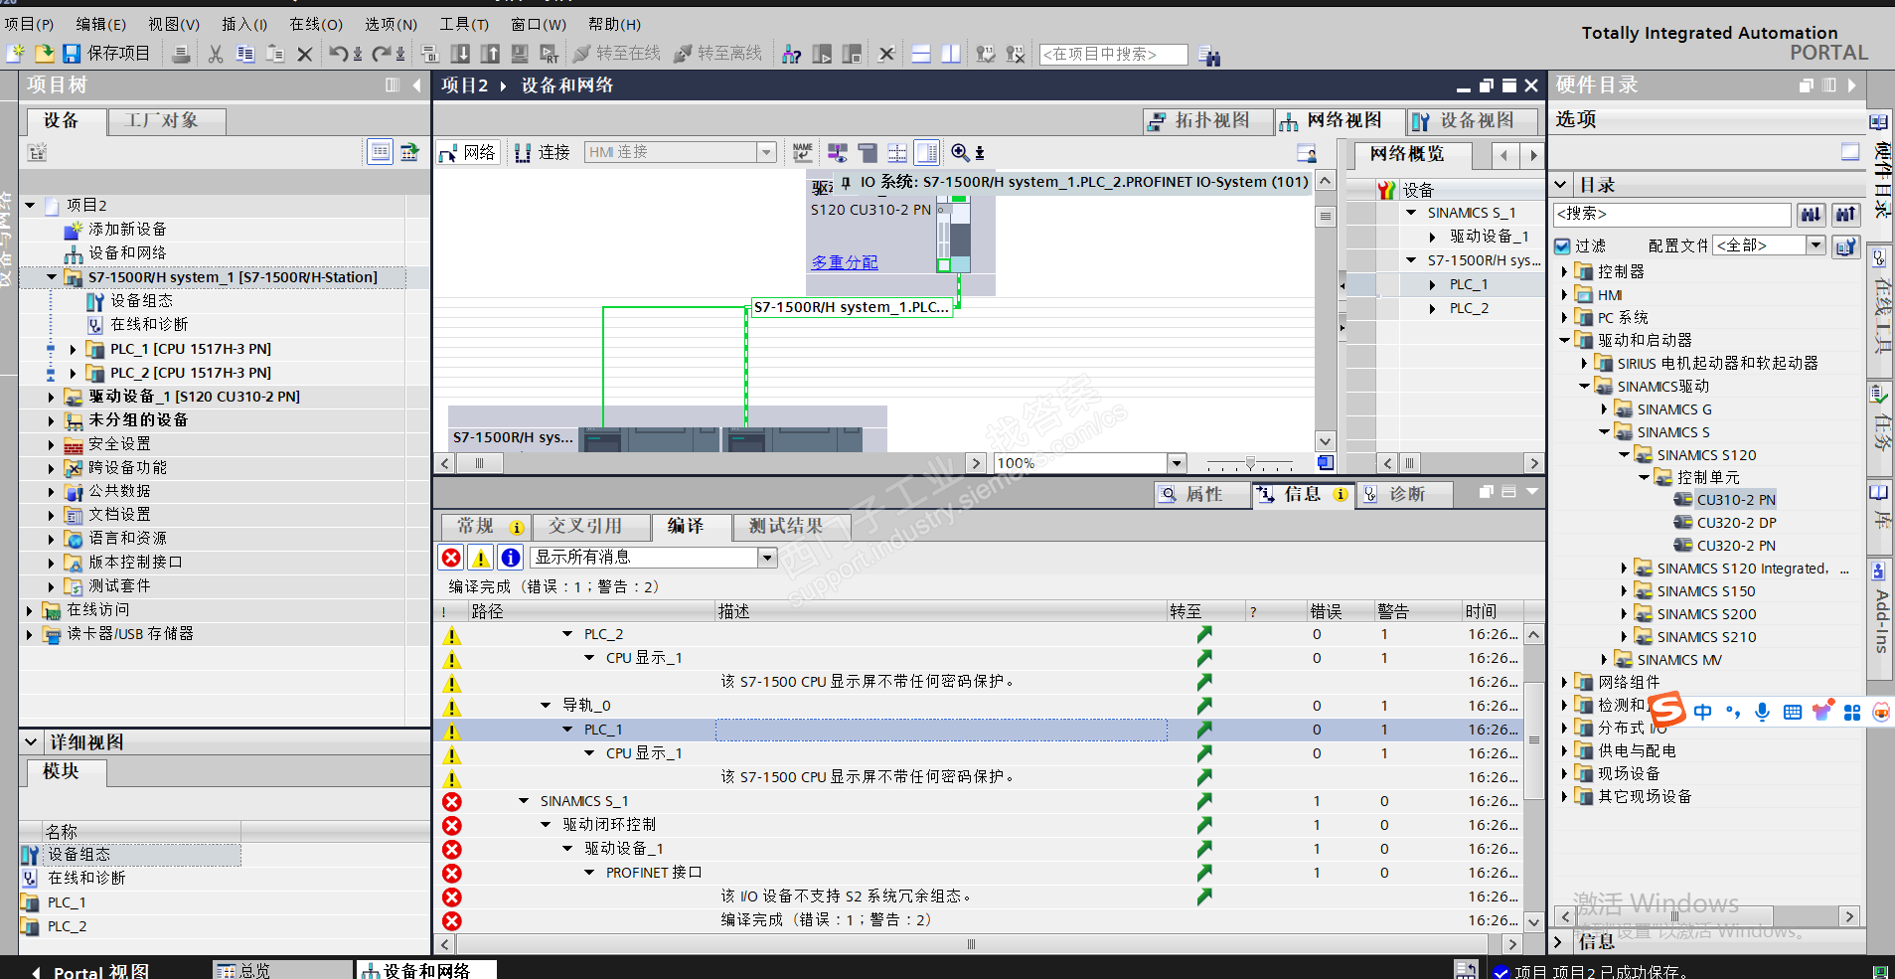Open the 在线(O) menu
Viewport: 1895px width, 979px height.
click(x=316, y=24)
